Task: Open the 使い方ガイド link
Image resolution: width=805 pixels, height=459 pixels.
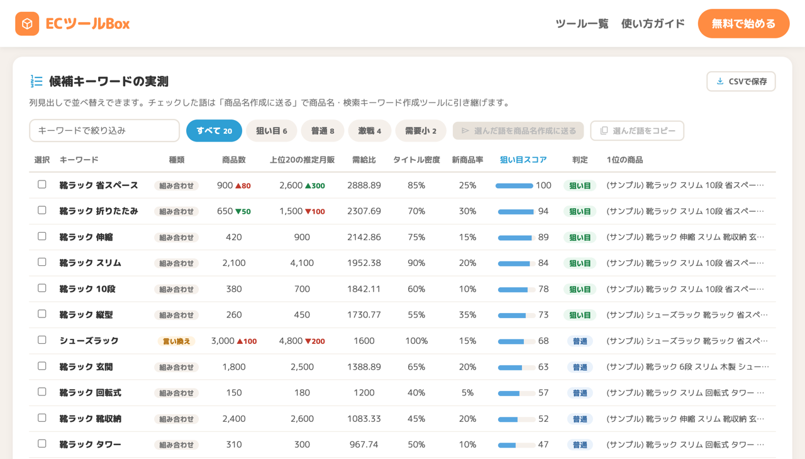Action: pos(653,24)
